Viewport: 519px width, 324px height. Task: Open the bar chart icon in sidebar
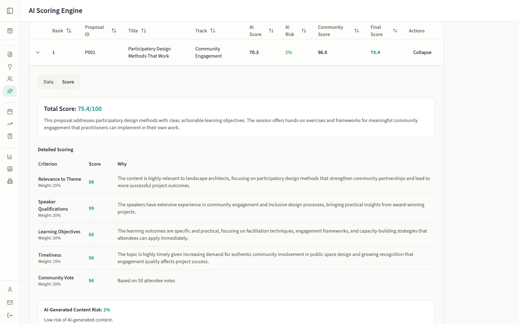[10, 157]
